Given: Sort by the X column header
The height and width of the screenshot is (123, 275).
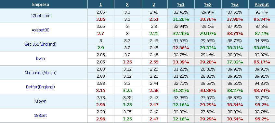Looking at the screenshot, I should pos(127,5).
